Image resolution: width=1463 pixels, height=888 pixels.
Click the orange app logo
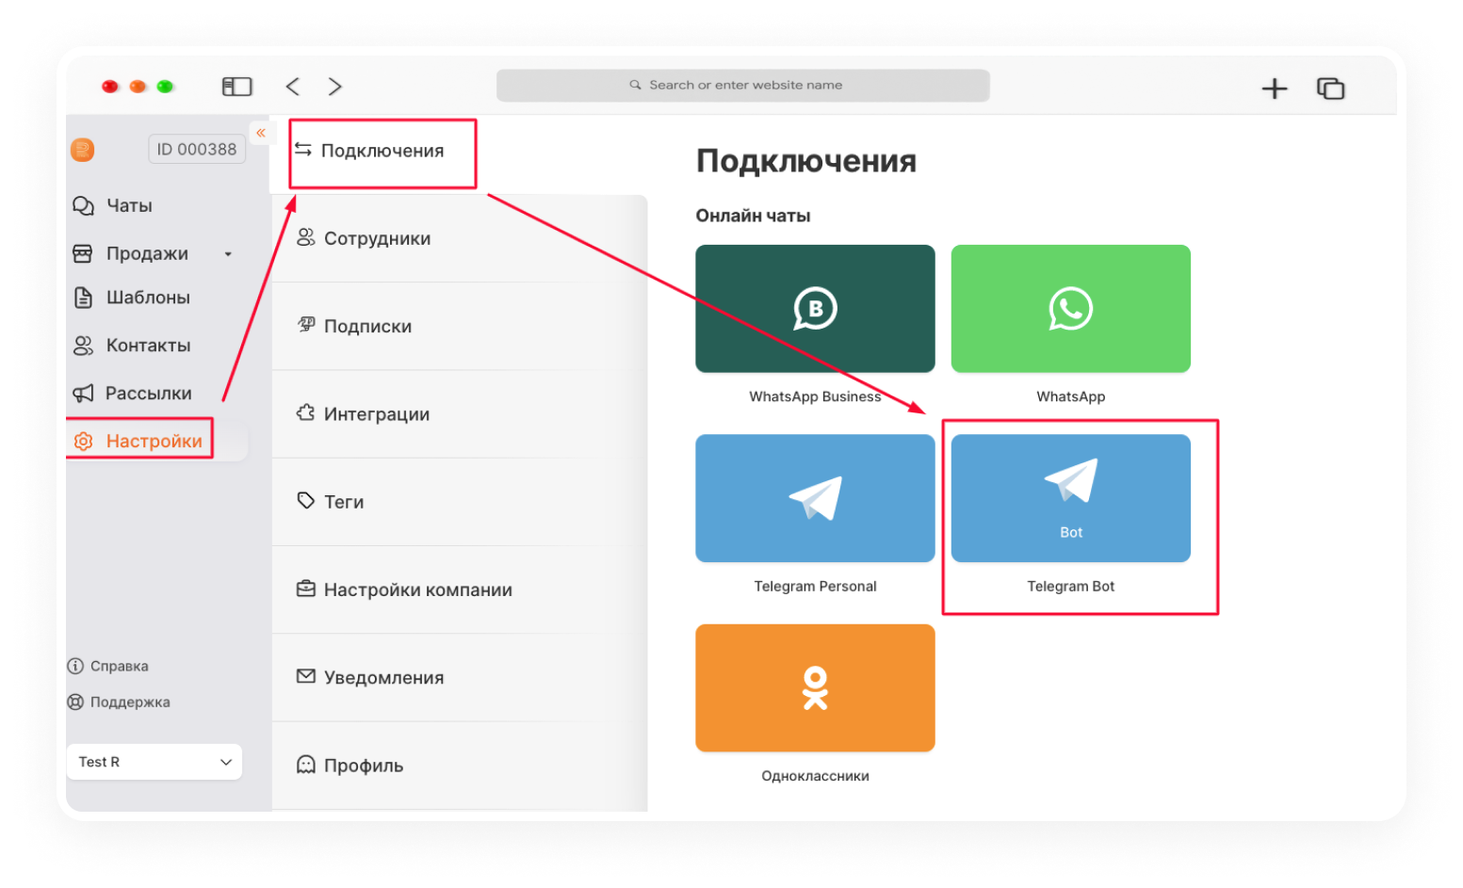(83, 150)
